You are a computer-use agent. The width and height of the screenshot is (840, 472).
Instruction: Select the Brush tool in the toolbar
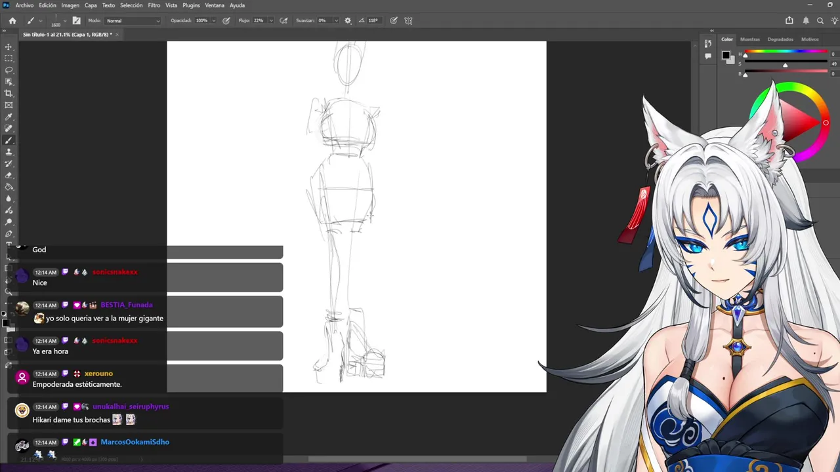[9, 141]
